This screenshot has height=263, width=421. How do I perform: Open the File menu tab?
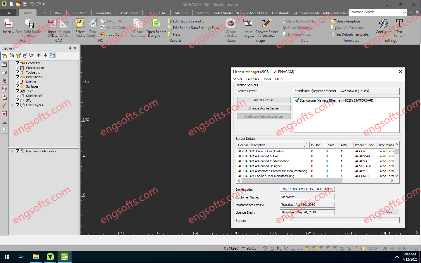tap(8, 13)
